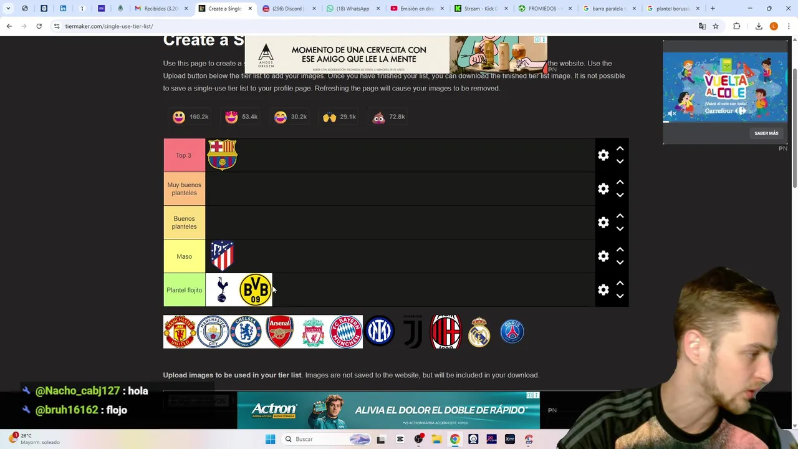Move Muy buenos planteles tier down
The height and width of the screenshot is (449, 798).
[620, 195]
